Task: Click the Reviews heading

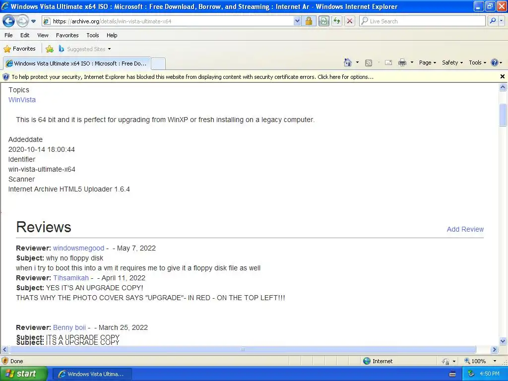Action: pyautogui.click(x=44, y=227)
